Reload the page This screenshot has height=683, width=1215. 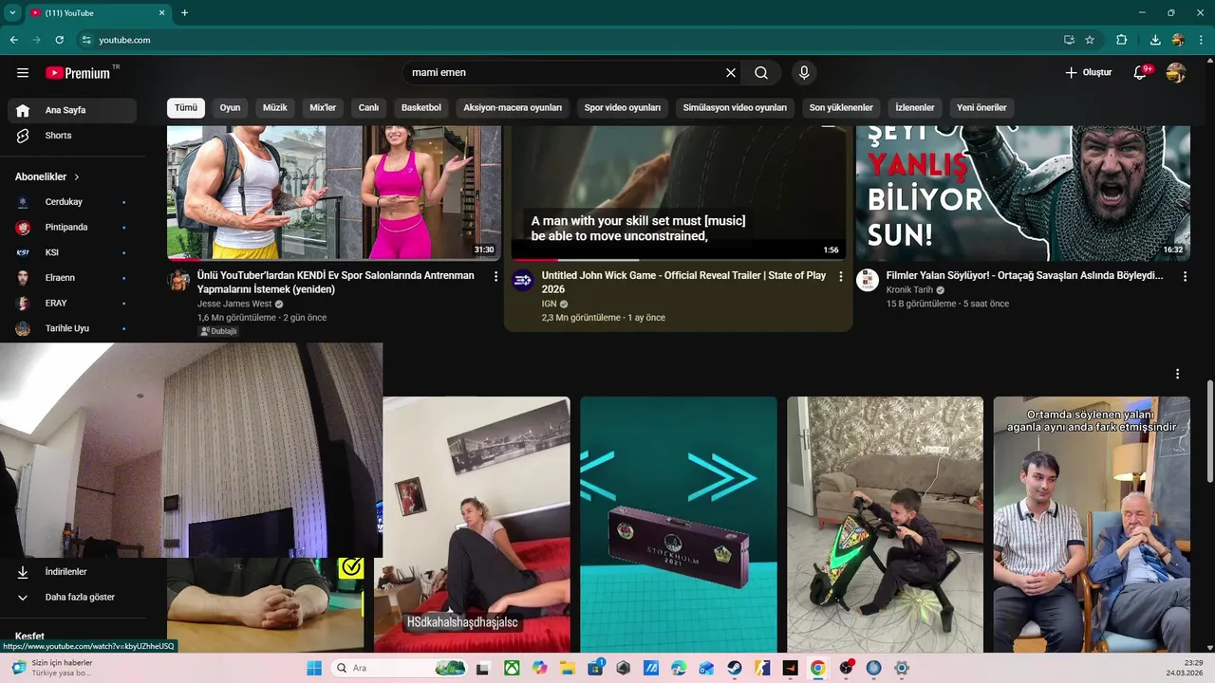click(x=60, y=40)
